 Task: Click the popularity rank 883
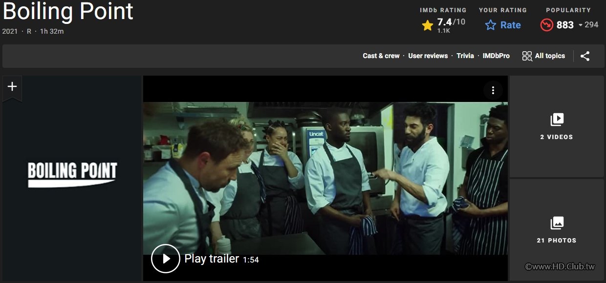pos(565,25)
